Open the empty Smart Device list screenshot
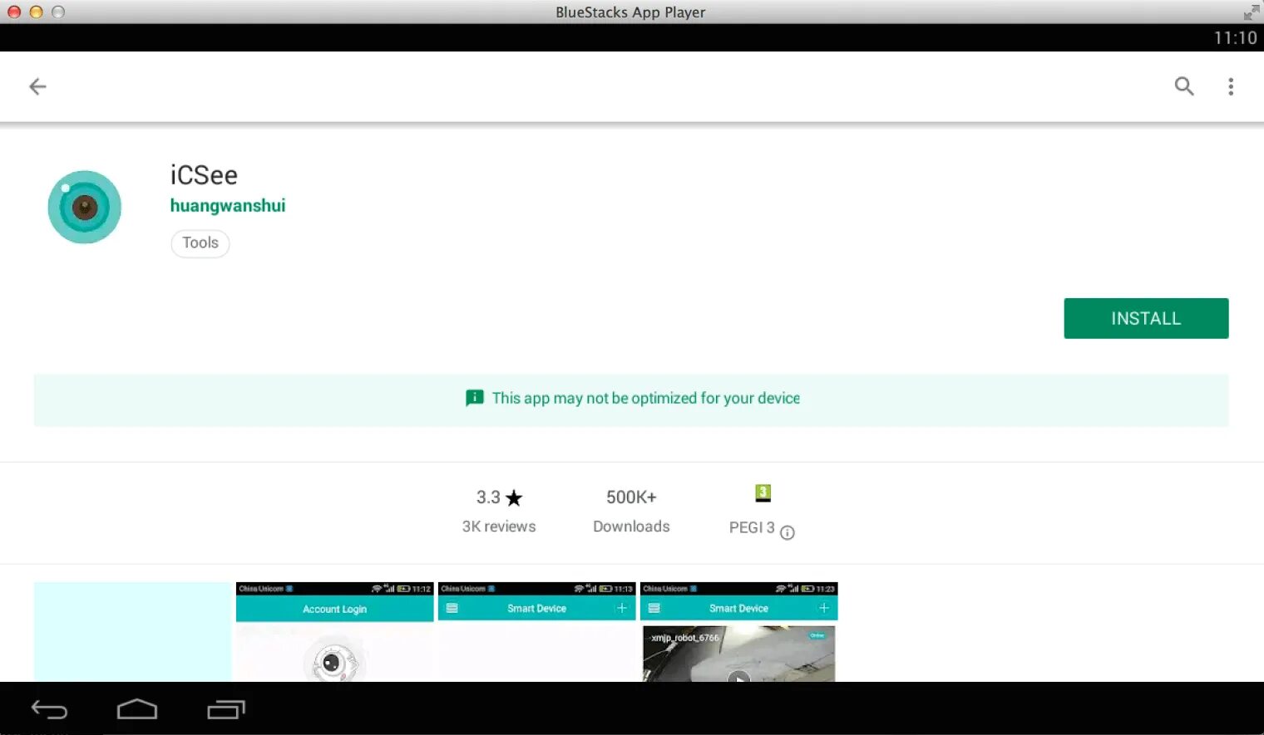The height and width of the screenshot is (735, 1264). coord(536,632)
